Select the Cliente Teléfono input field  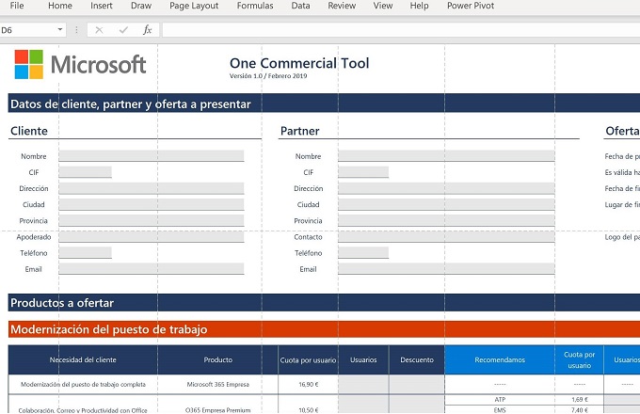point(86,252)
